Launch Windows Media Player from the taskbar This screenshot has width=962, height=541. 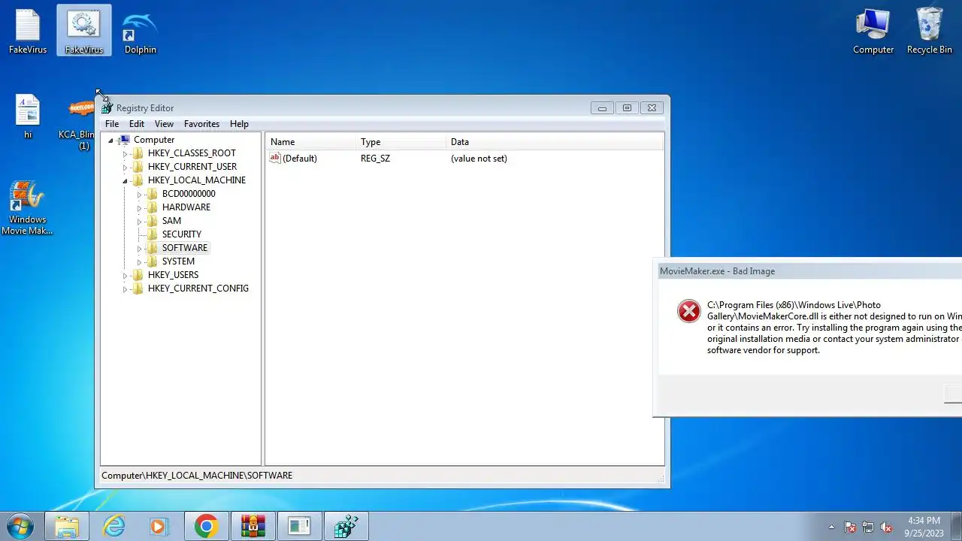159,526
